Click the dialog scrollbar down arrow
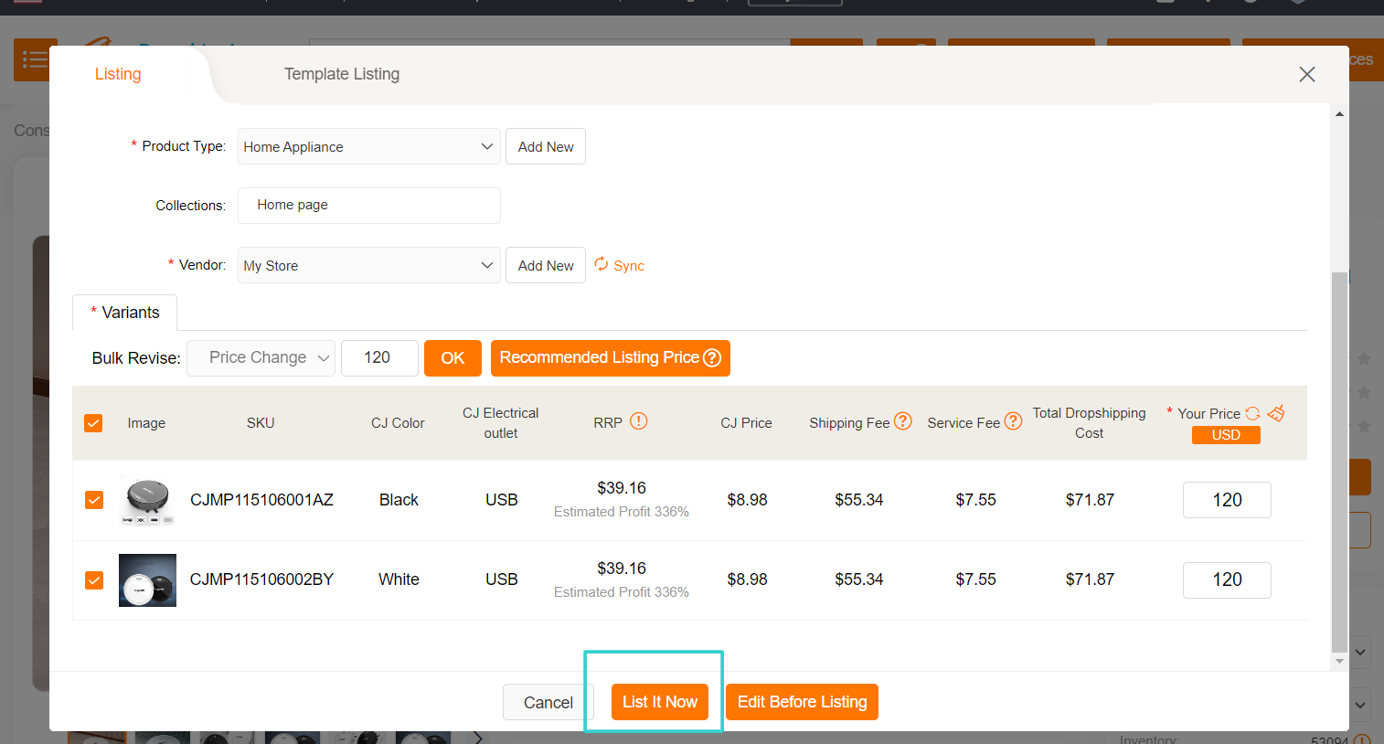The height and width of the screenshot is (744, 1384). (x=1339, y=661)
